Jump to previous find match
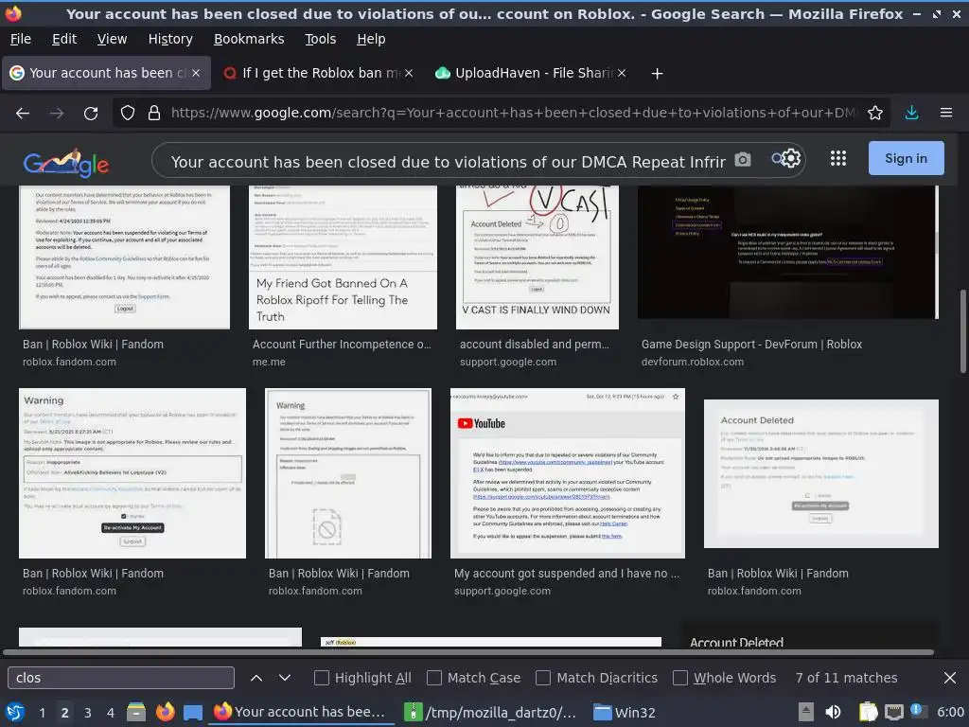The image size is (969, 727). (256, 678)
